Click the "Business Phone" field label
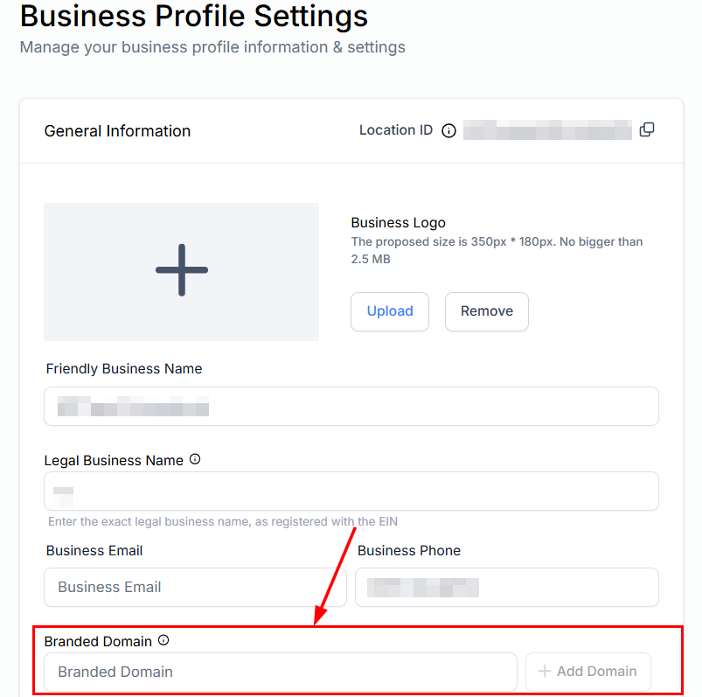This screenshot has width=702, height=697. click(409, 551)
